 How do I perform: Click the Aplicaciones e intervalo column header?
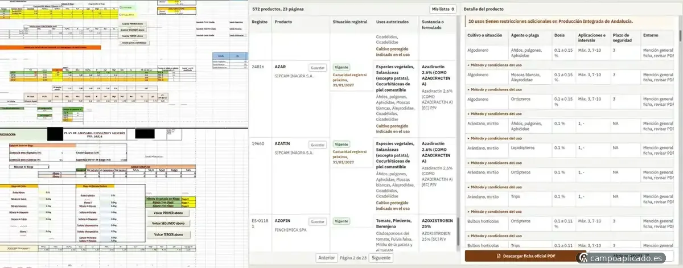point(591,38)
